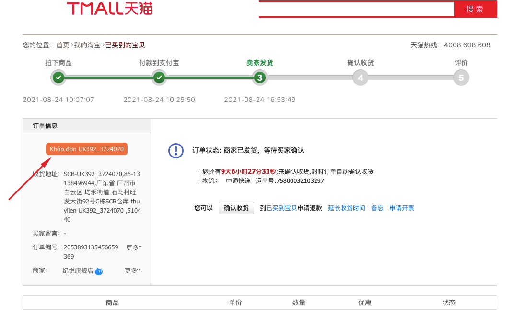
Task: Click the timestamp 2021-08-24 16:53:49
Action: (259, 100)
